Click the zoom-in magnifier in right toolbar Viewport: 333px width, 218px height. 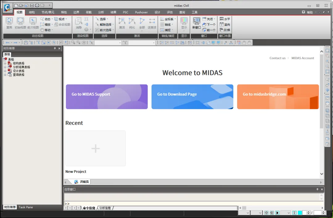(327, 61)
